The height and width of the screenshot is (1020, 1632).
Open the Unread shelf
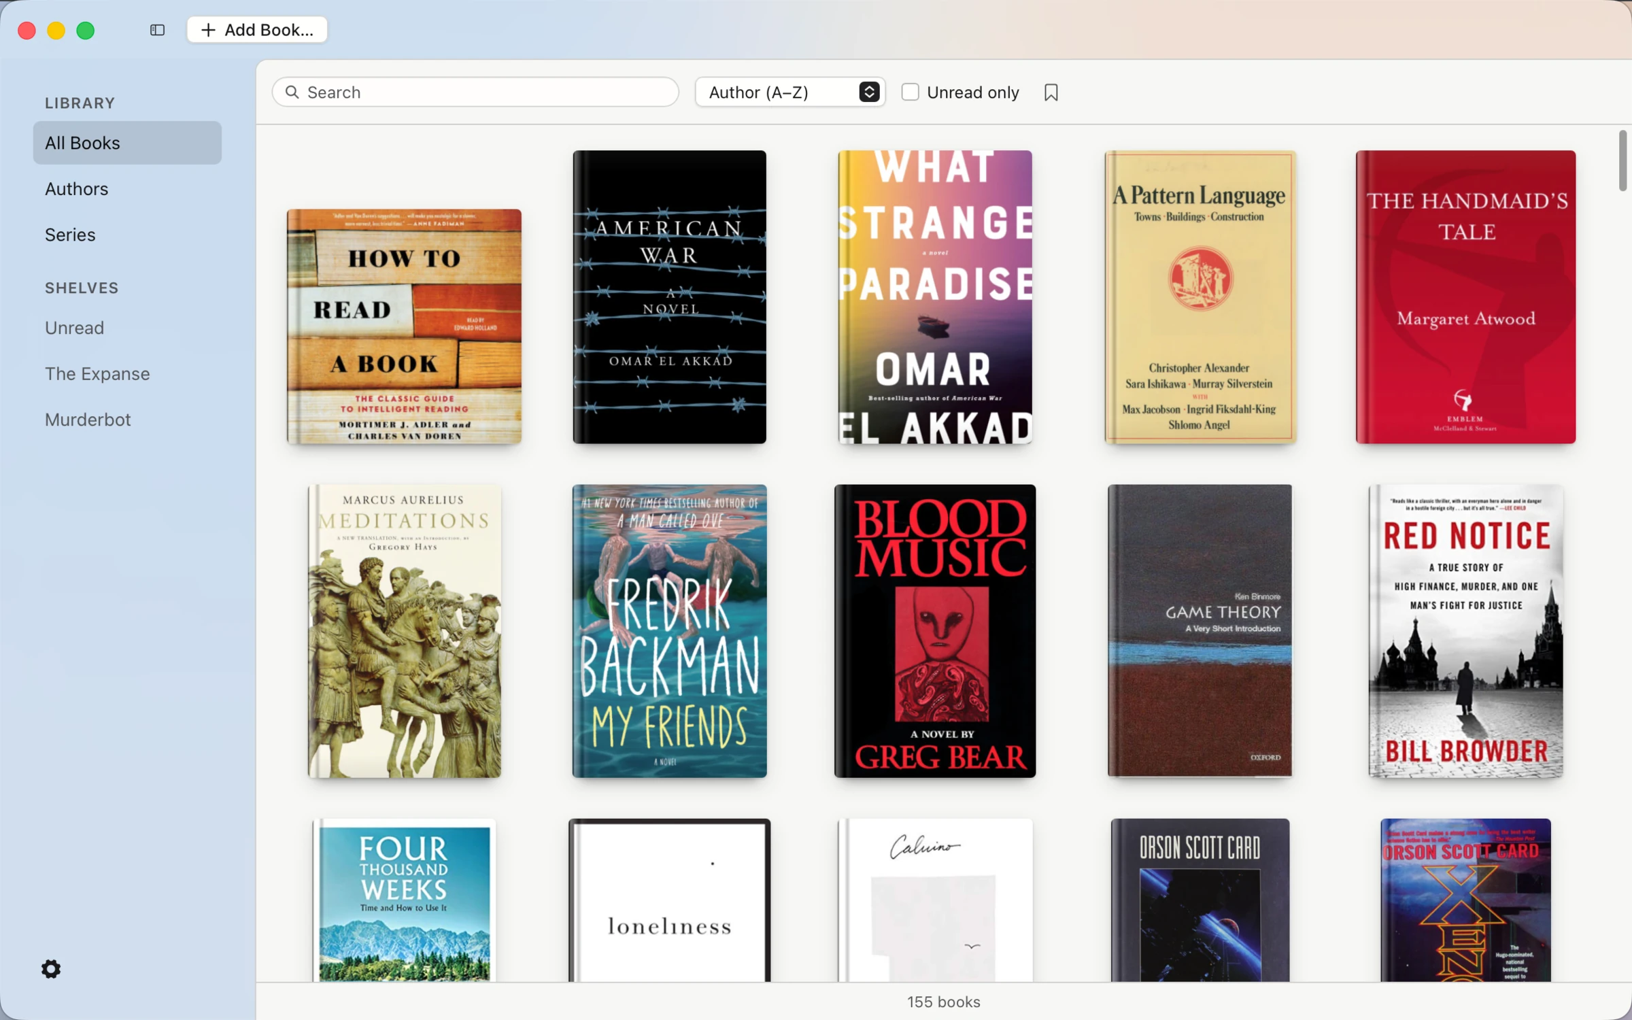pyautogui.click(x=74, y=328)
